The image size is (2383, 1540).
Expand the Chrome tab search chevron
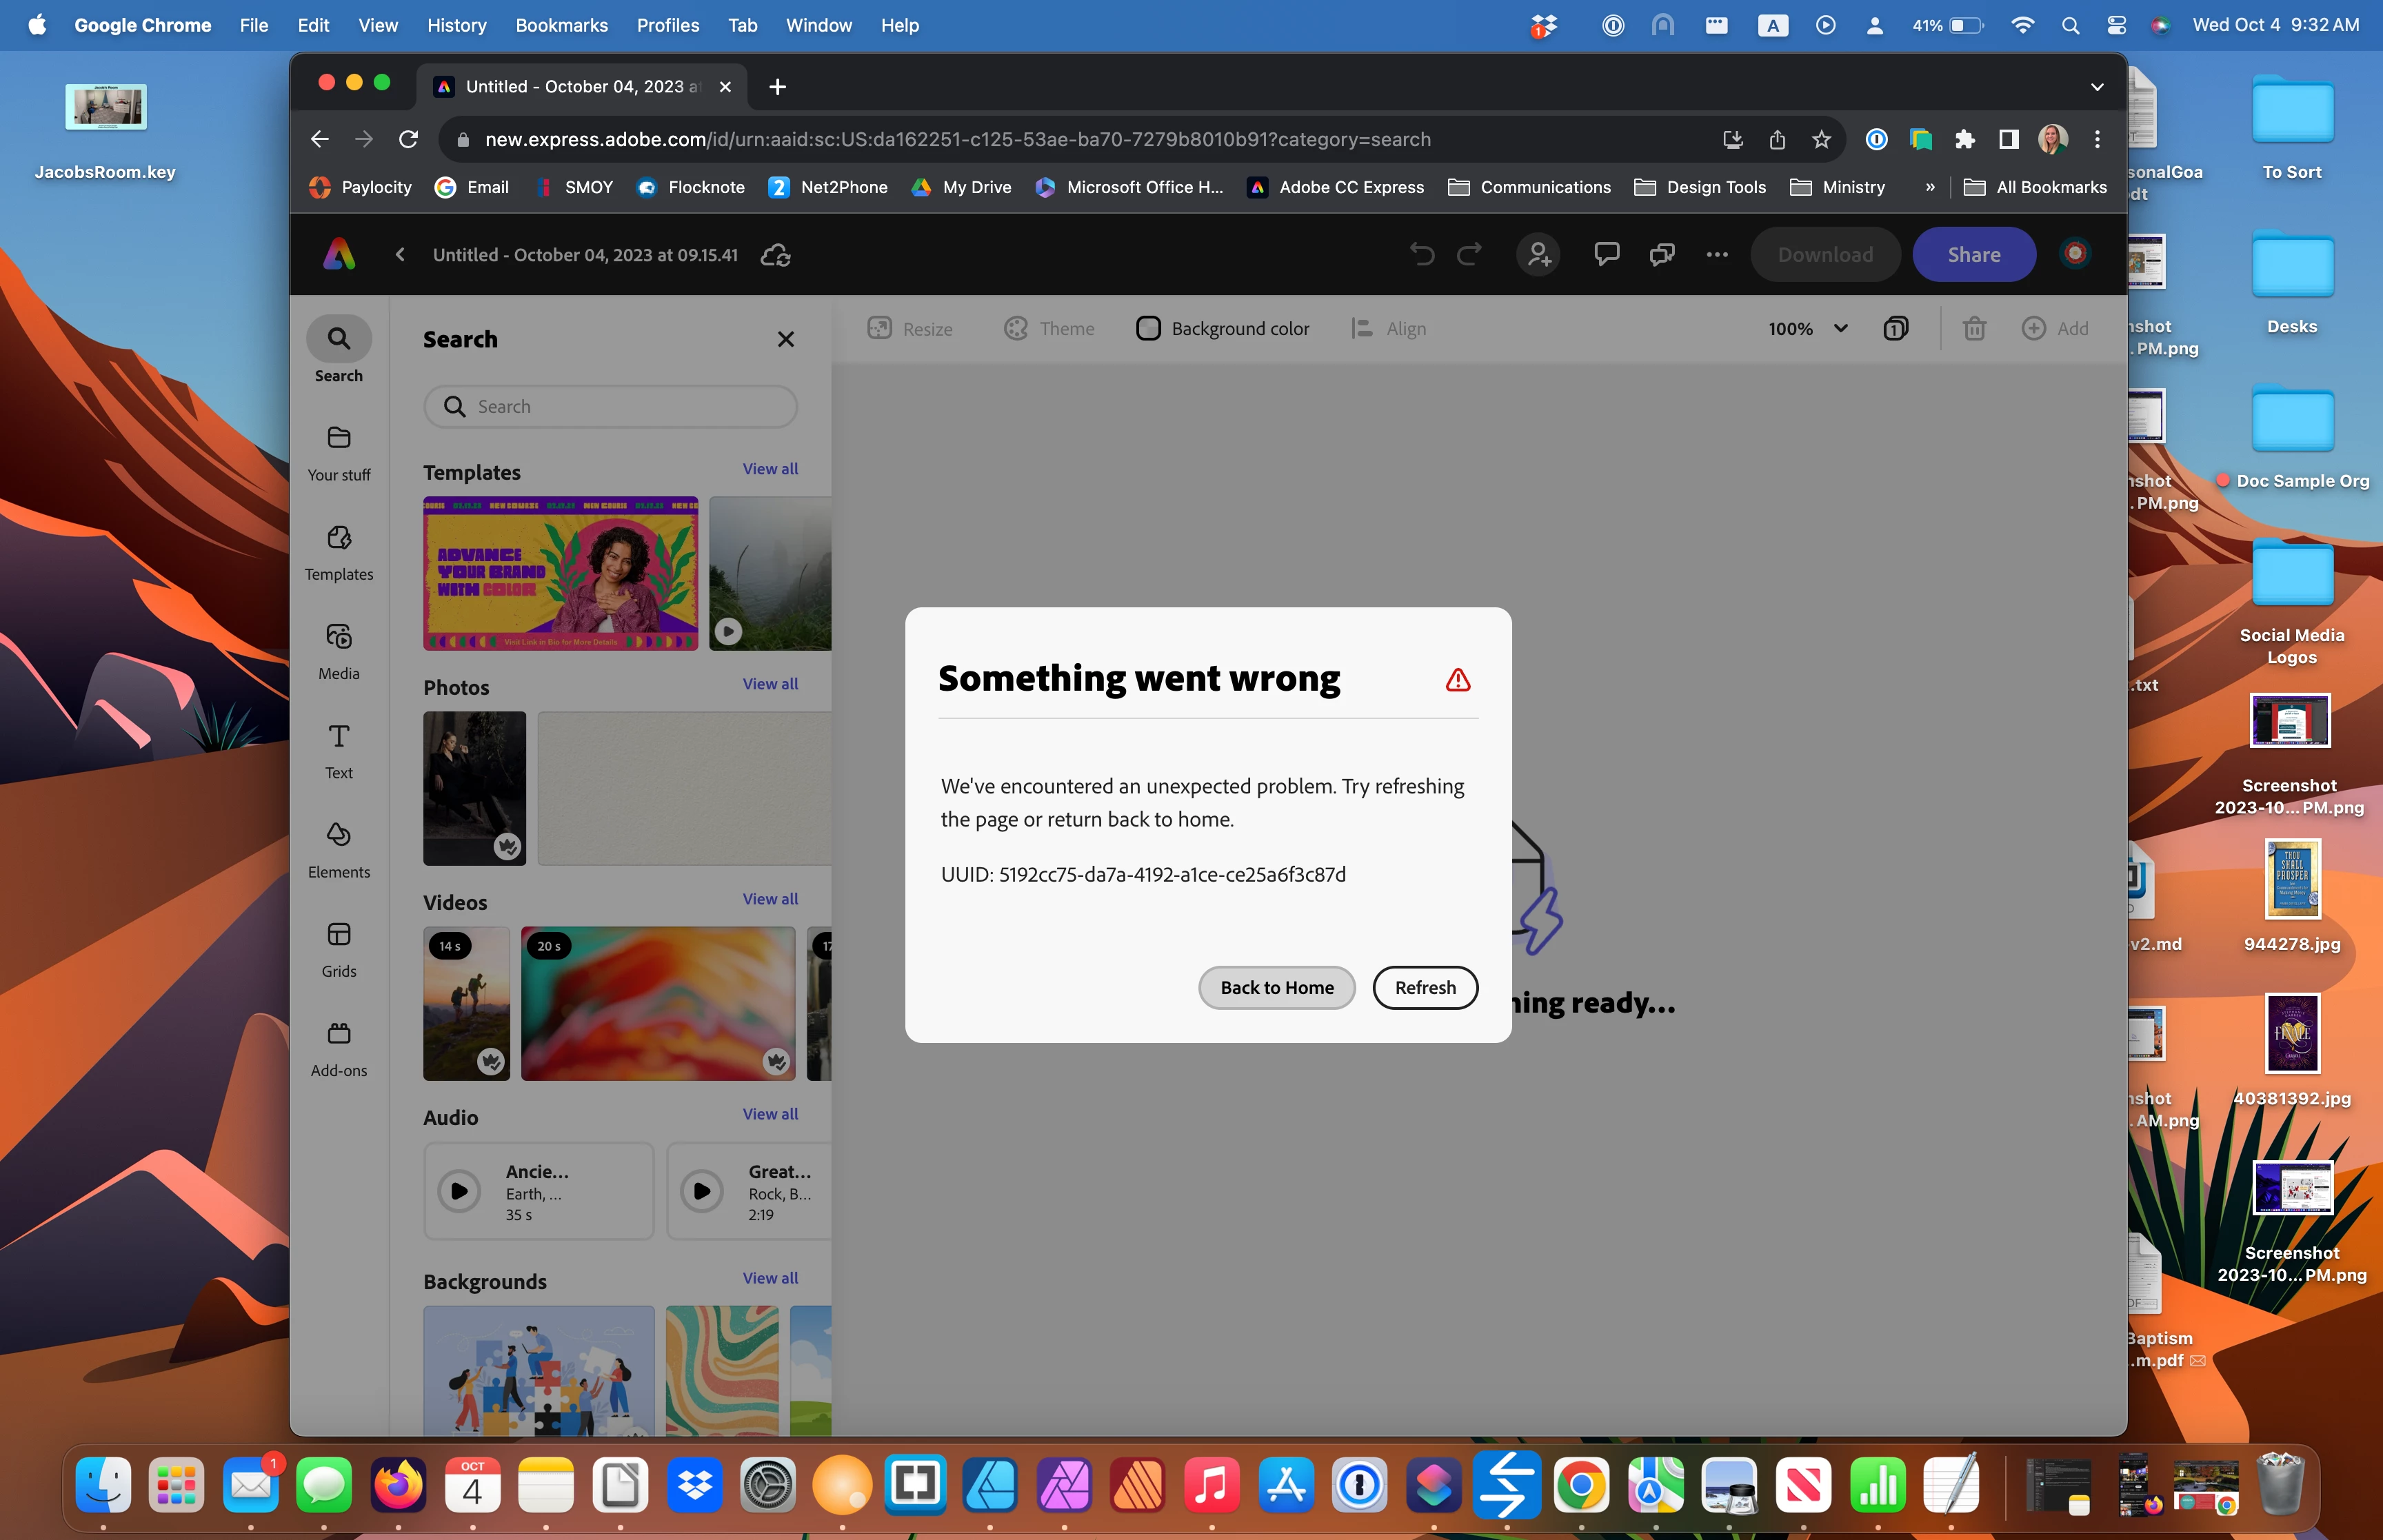click(x=2097, y=87)
